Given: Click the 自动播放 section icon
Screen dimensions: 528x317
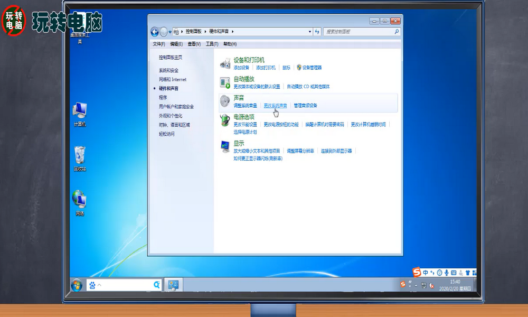Looking at the screenshot, I should pyautogui.click(x=224, y=82).
